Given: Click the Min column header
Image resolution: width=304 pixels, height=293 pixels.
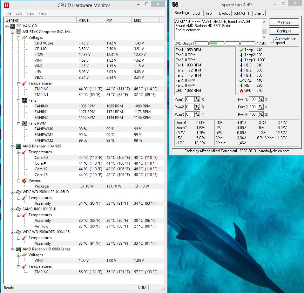Looking at the screenshot, I should [x=118, y=20].
